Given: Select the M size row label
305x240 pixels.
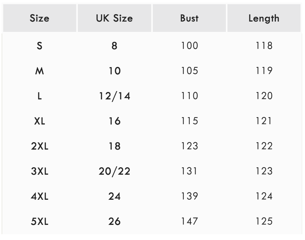Looking at the screenshot, I should tap(39, 71).
